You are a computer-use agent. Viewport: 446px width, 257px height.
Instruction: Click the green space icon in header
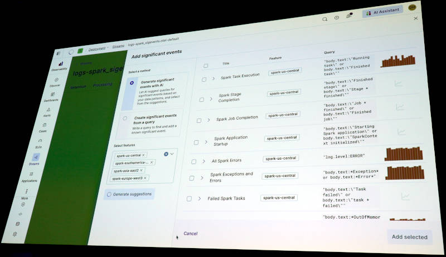(x=80, y=51)
